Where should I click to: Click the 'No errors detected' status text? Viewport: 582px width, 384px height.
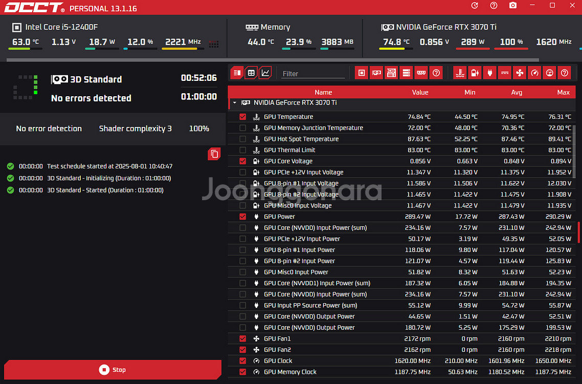91,98
